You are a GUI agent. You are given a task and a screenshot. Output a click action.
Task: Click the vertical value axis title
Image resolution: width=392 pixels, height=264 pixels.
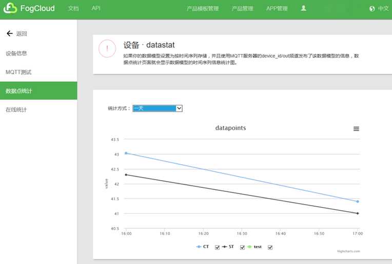click(x=107, y=184)
